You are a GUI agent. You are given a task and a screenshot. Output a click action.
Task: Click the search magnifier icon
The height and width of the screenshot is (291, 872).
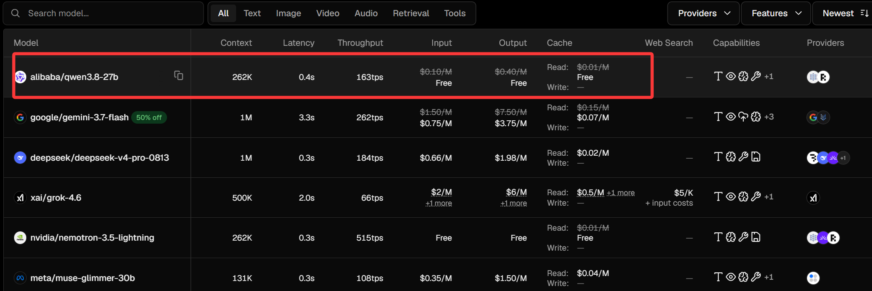tap(15, 13)
